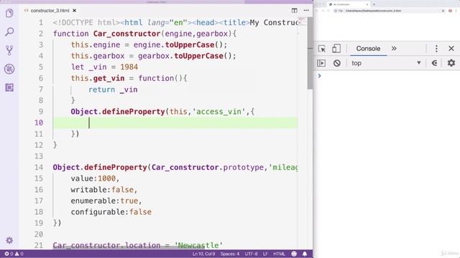460x258 pixels.
Task: Split the editor to the right
Action: (x=294, y=11)
